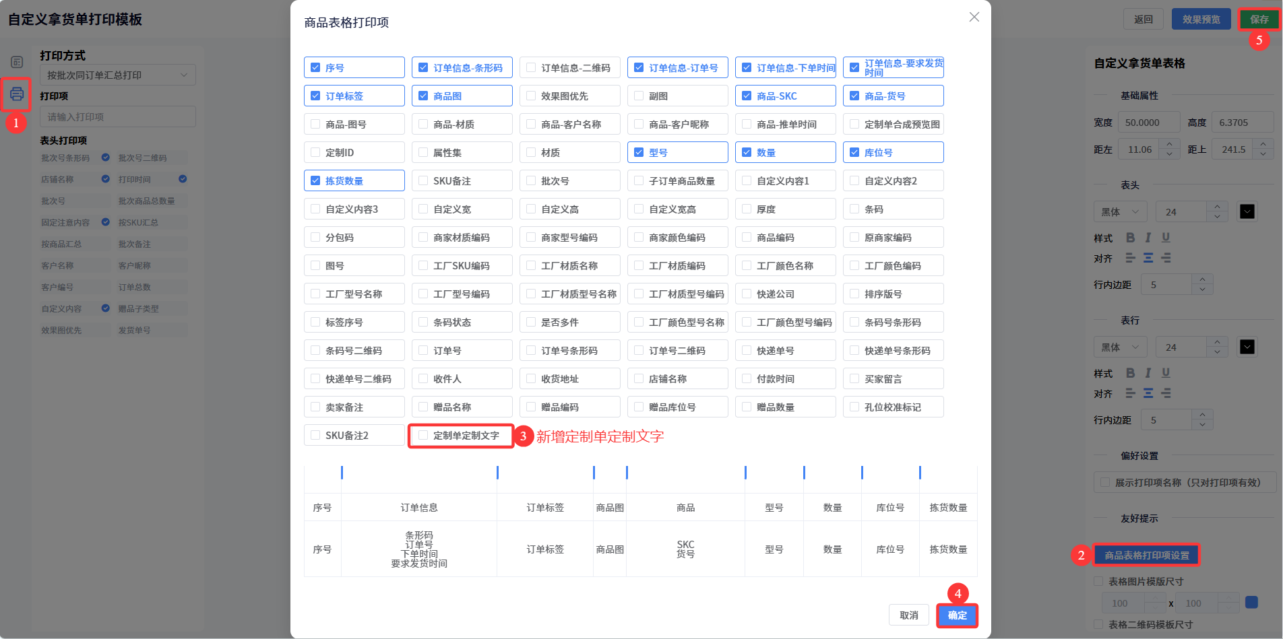
Task: Toggle italic in 表头 style row
Action: [1148, 238]
